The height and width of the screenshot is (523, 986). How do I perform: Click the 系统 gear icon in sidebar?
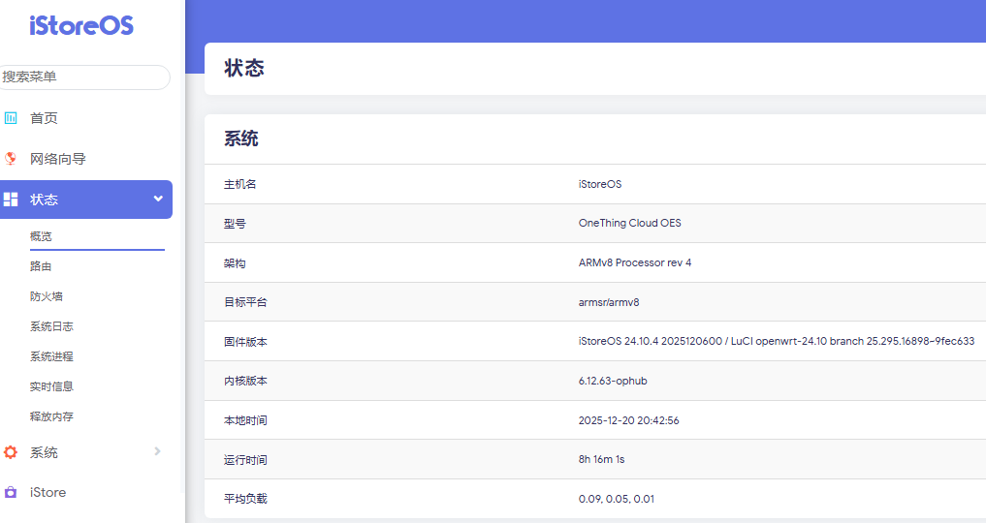(x=11, y=452)
